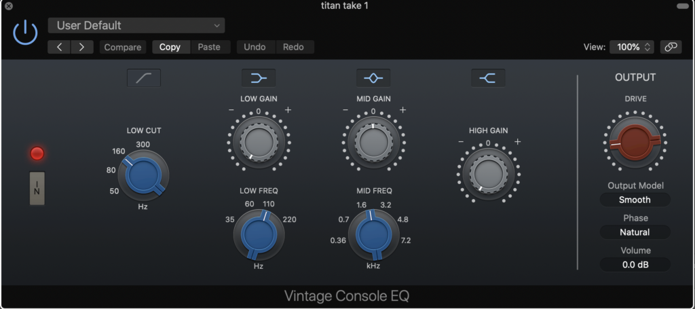Image resolution: width=695 pixels, height=309 pixels.
Task: Click the low shelf band icon
Action: click(x=259, y=78)
